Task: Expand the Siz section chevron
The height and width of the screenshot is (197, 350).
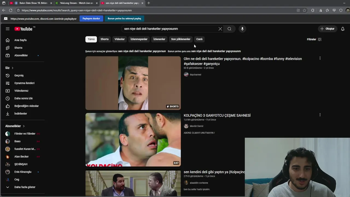Action: click(12, 68)
